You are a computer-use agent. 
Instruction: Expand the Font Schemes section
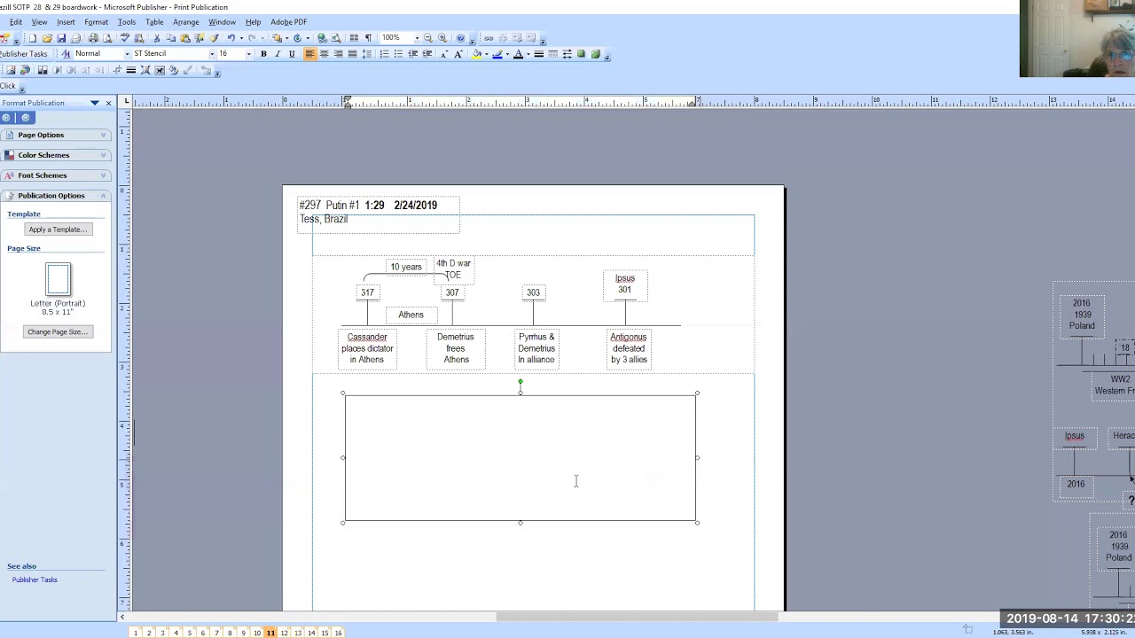click(x=55, y=175)
